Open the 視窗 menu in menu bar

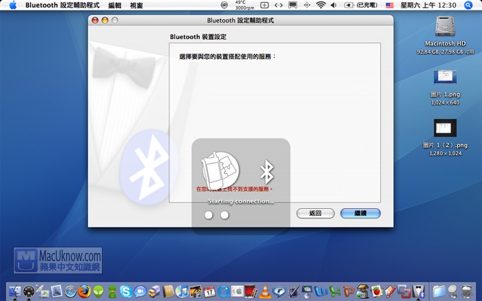[x=136, y=5]
